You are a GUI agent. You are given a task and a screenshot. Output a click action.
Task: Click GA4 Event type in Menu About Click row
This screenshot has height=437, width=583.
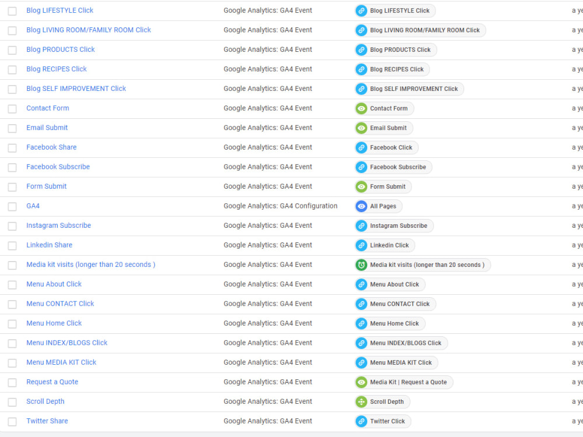(268, 284)
